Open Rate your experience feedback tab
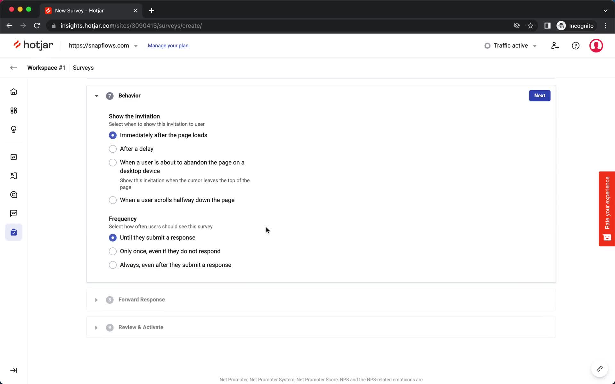The height and width of the screenshot is (384, 615). [607, 209]
